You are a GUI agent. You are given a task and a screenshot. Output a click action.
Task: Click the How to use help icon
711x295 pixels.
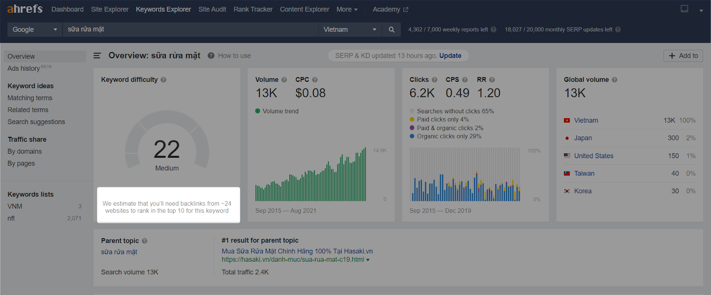(x=211, y=56)
